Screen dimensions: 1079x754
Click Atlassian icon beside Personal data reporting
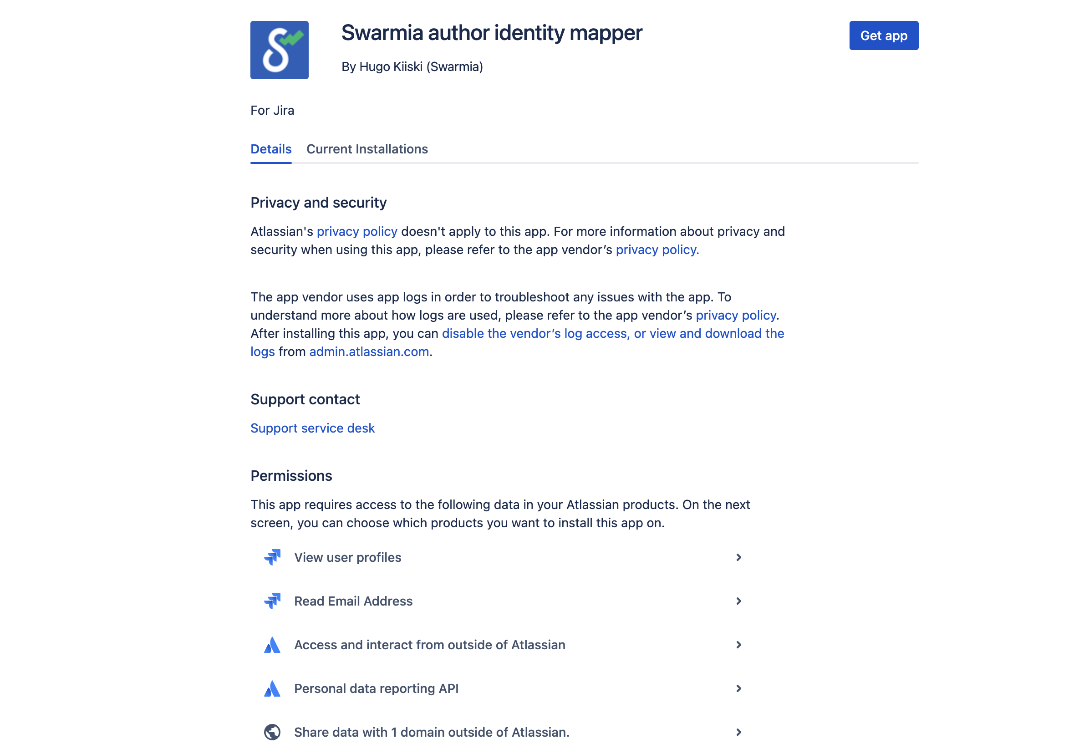click(272, 688)
